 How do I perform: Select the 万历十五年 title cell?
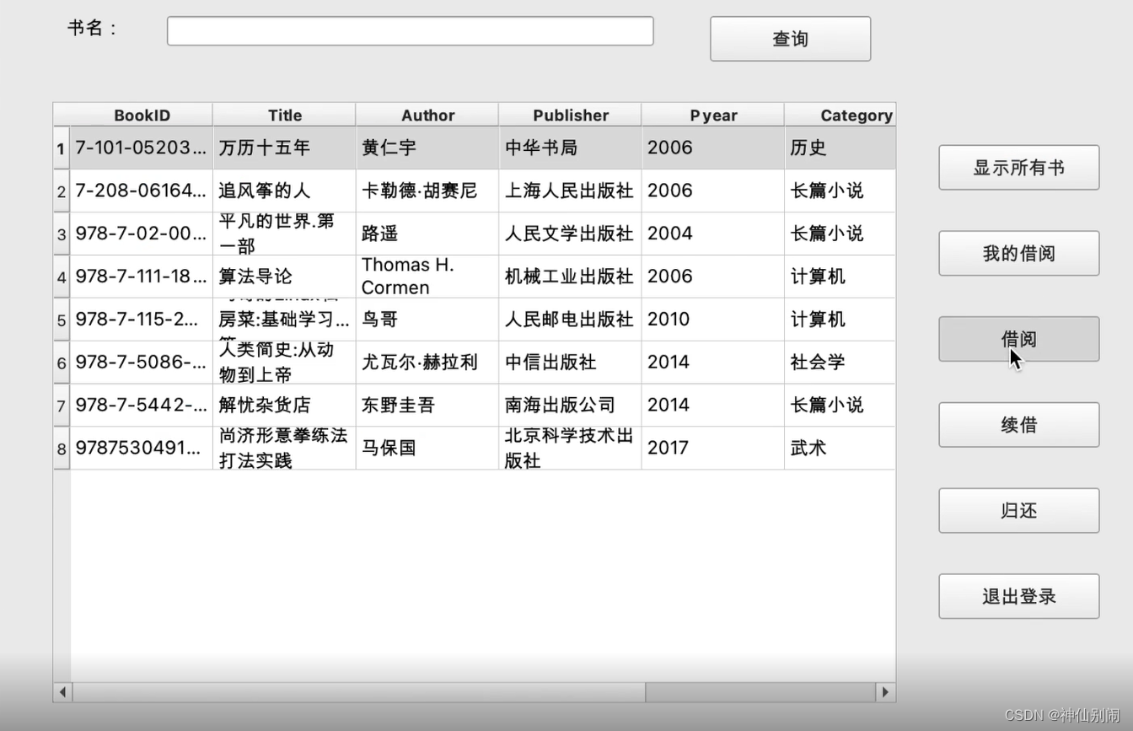(284, 148)
